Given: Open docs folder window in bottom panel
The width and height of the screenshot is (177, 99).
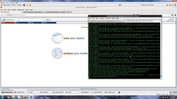Looking at the screenshot, I should (72, 92).
